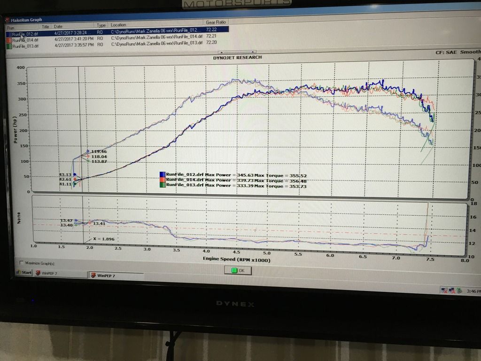
Task: Click the blue legend swatch for RunFile_012.drf
Action: [162, 174]
